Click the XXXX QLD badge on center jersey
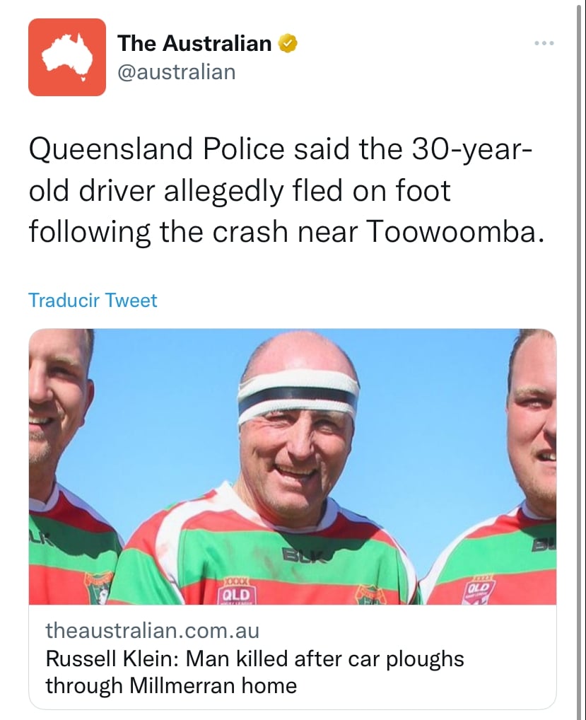The height and width of the screenshot is (720, 586). (236, 591)
